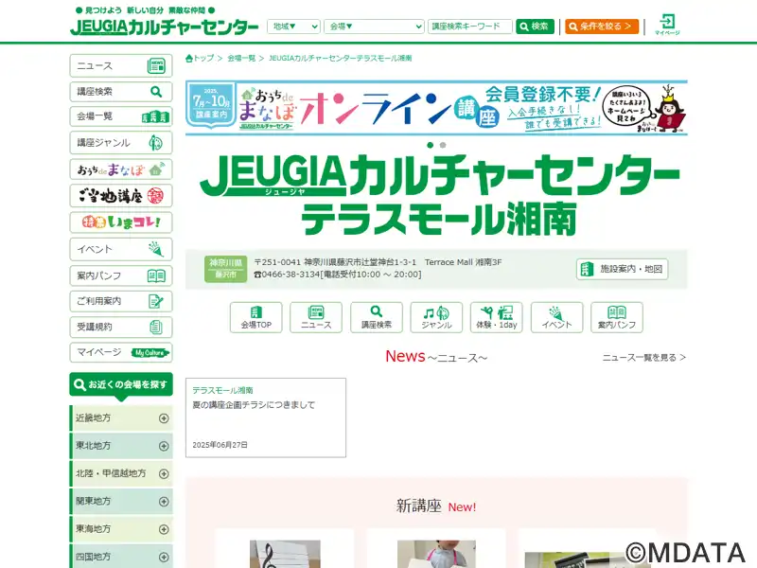Open 講座検索 in the left sidebar
757x568 pixels.
[121, 91]
